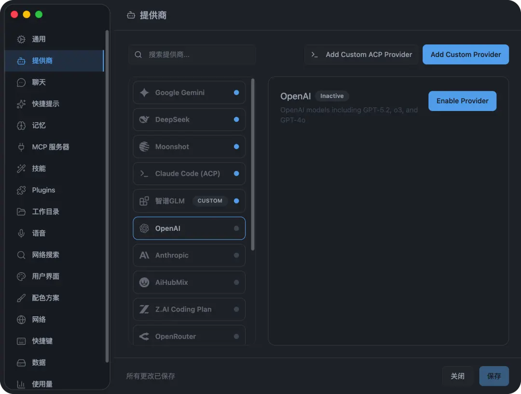
Task: Toggle AiHubMix status dot
Action: pyautogui.click(x=236, y=282)
